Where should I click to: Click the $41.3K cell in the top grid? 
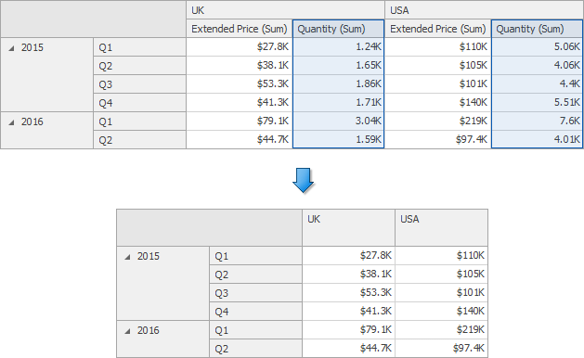coord(240,103)
